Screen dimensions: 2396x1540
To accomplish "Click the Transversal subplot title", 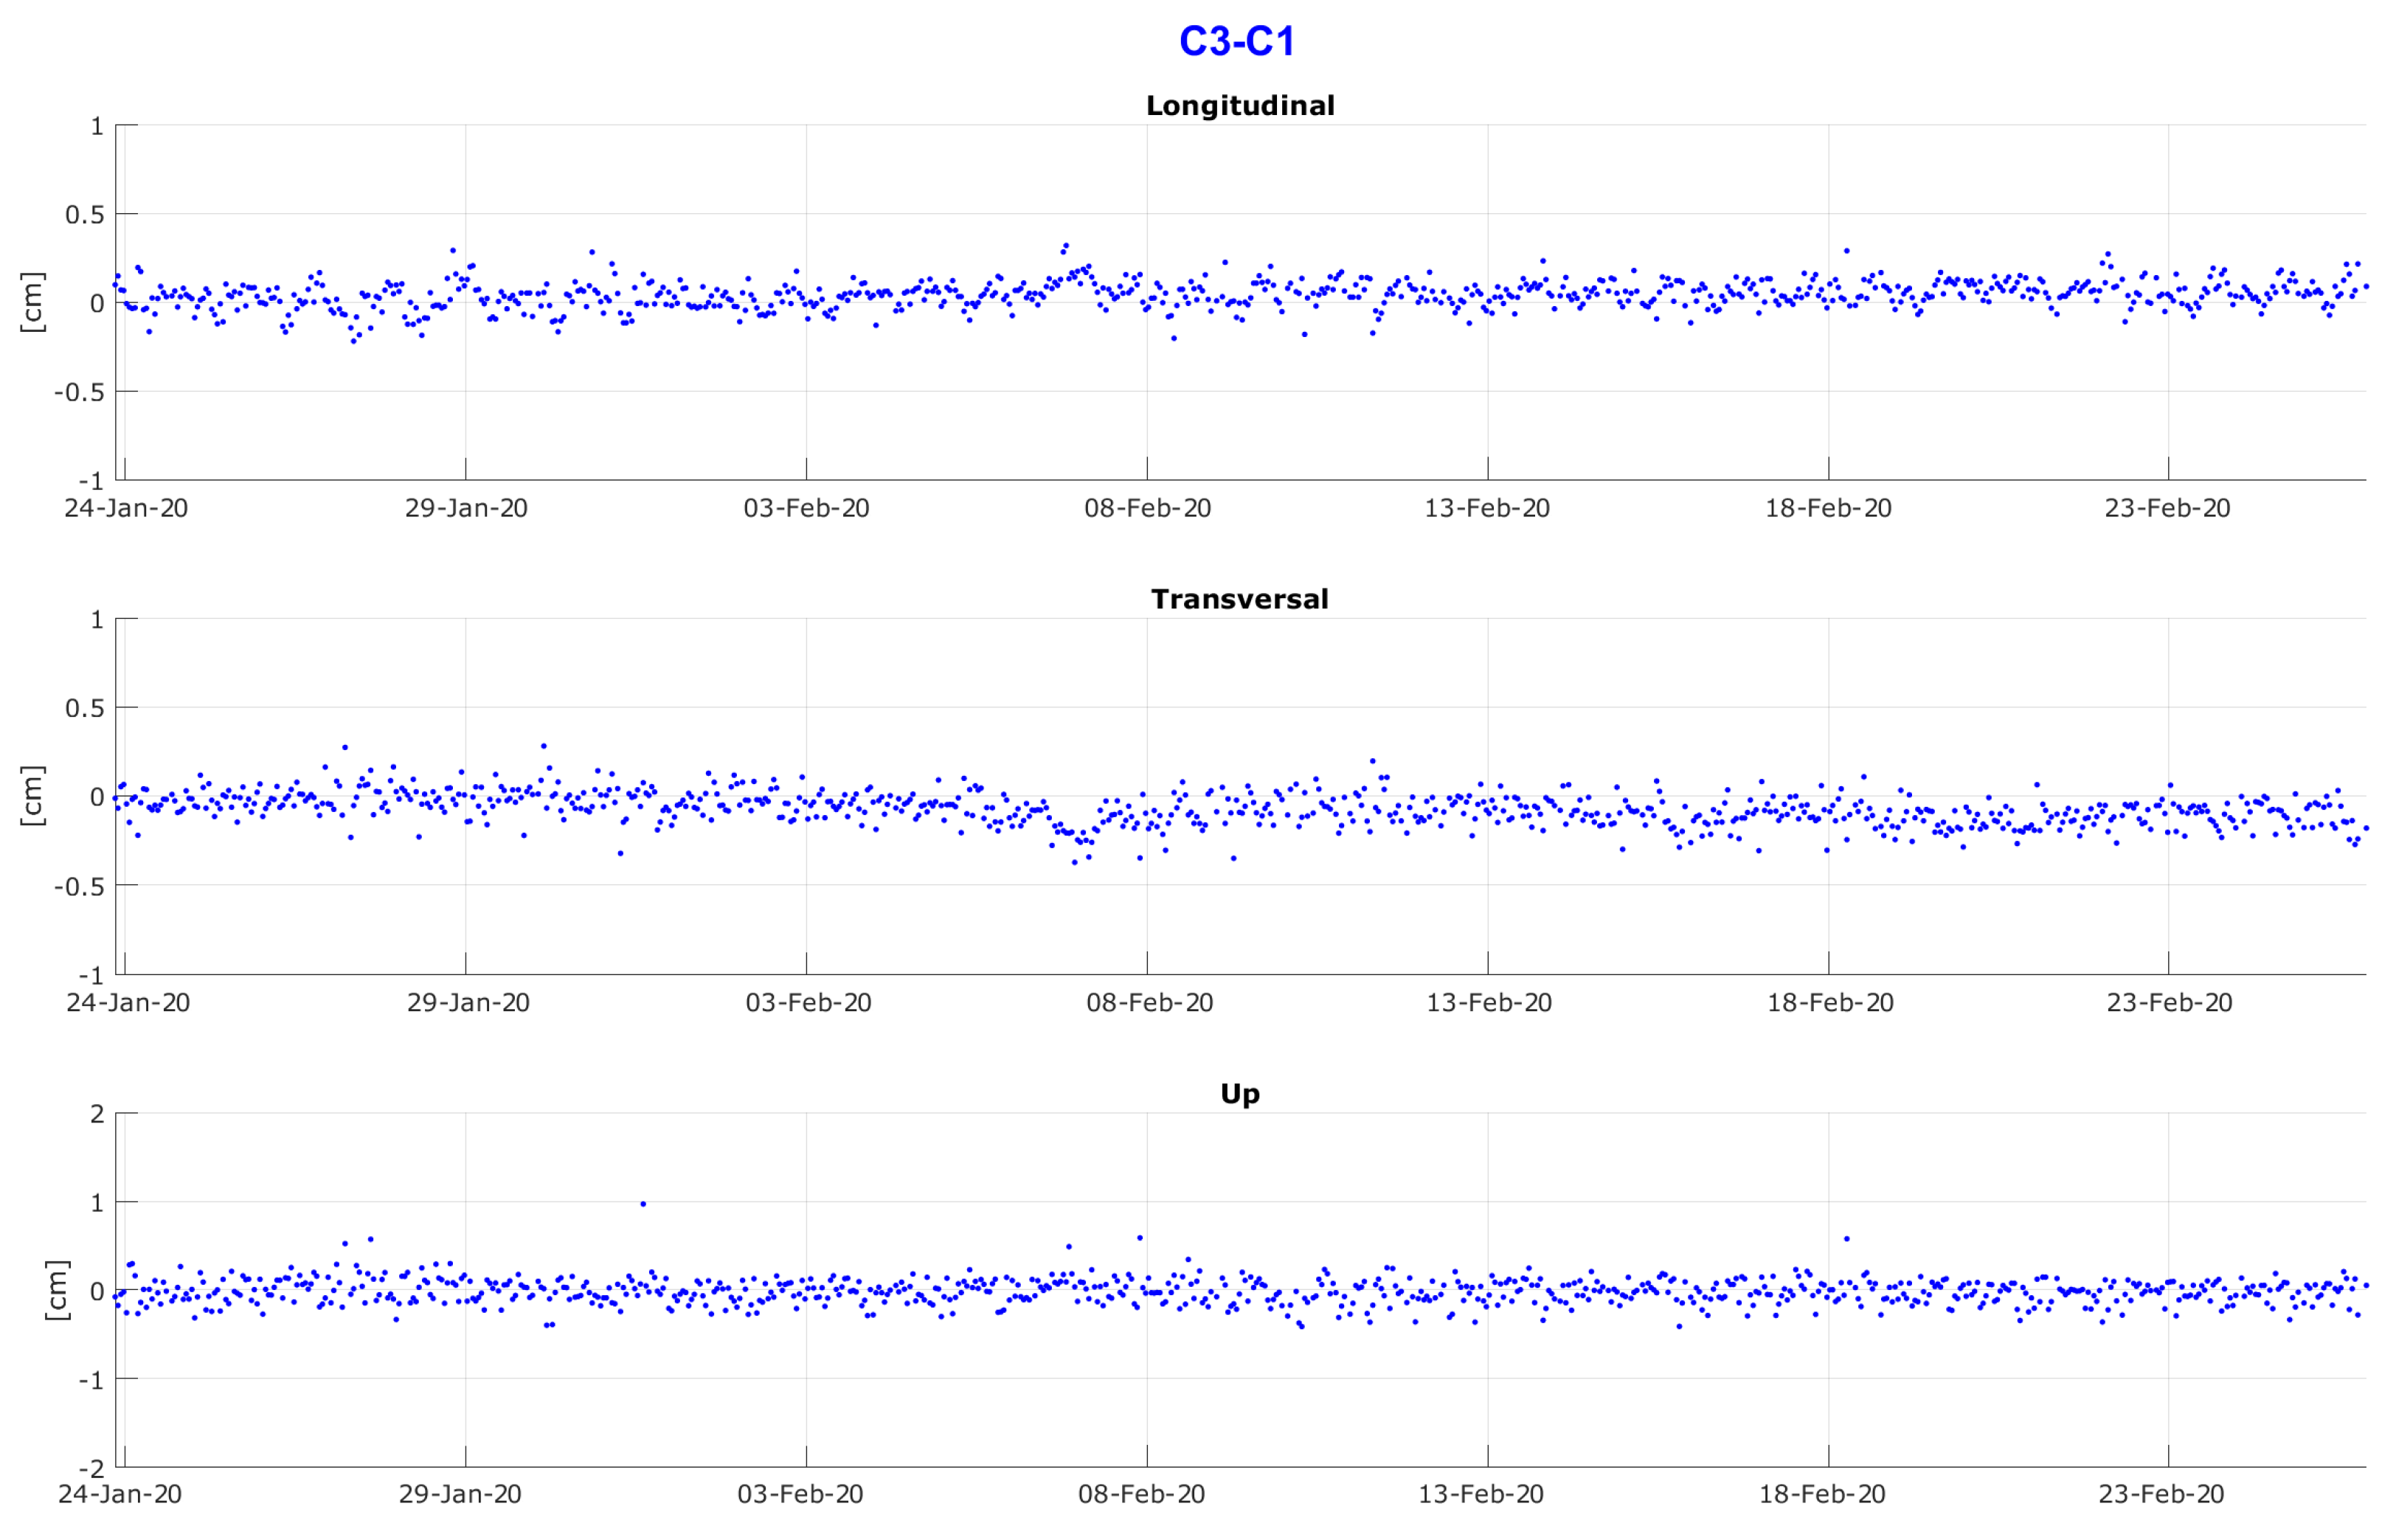I will point(1240,599).
